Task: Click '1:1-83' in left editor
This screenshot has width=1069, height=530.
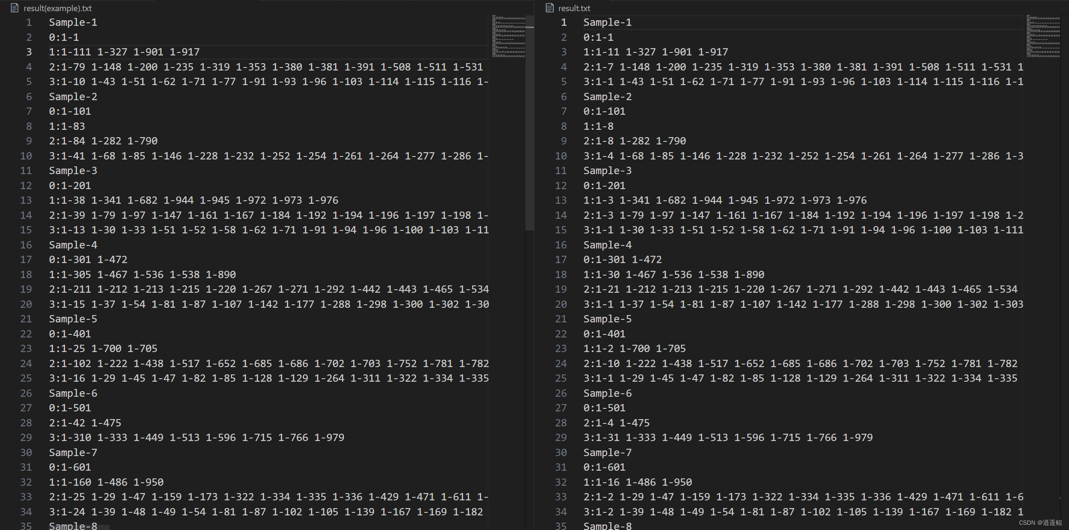Action: (x=67, y=126)
